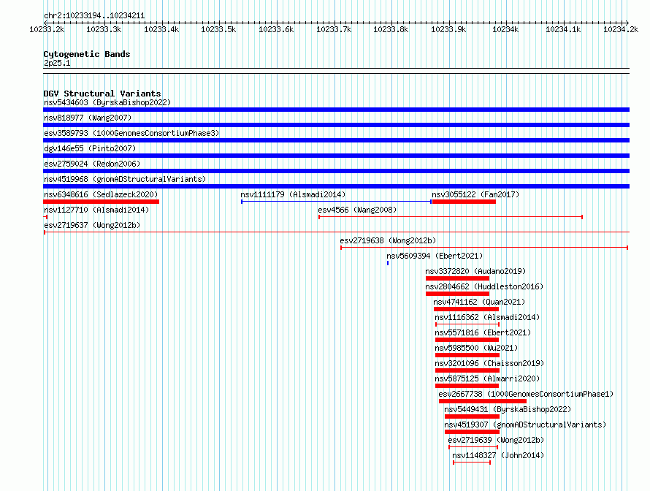Click the red bar of nsv3372820
The height and width of the screenshot is (491, 650).
click(457, 278)
